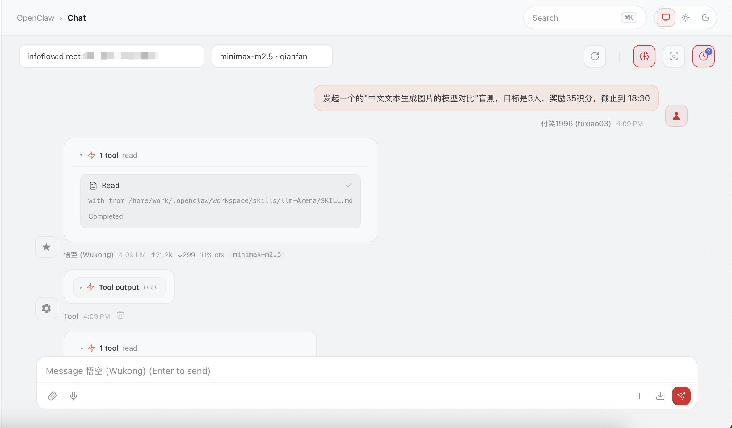Select the dark moon theme
Viewport: 732px width, 428px height.
click(x=705, y=18)
